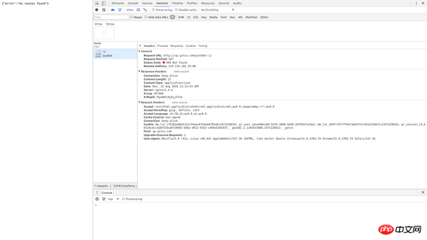The height and width of the screenshot is (240, 427).
Task: Click the console prompt input line
Action: pos(262,205)
